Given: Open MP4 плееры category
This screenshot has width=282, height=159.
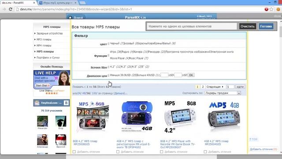Looking at the screenshot, I should [x=44, y=45].
